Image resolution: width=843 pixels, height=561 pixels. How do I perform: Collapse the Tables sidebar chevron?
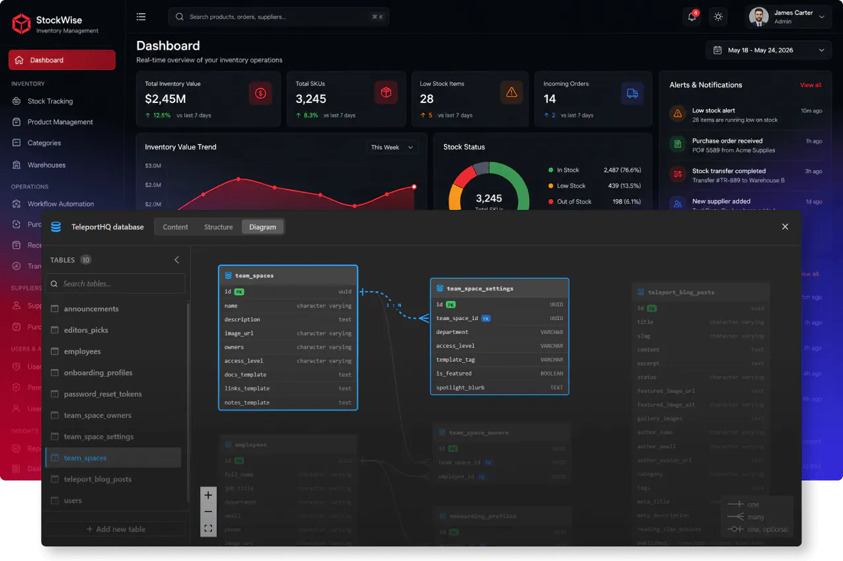[176, 260]
